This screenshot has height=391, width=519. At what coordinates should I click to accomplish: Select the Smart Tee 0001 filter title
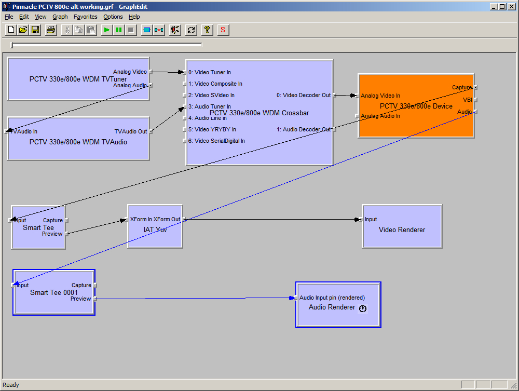(53, 293)
